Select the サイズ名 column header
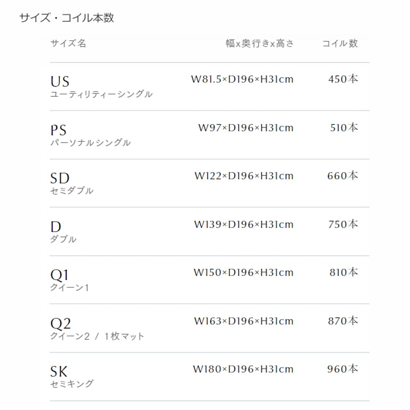Screen dimensions: 410x410 (x=68, y=43)
